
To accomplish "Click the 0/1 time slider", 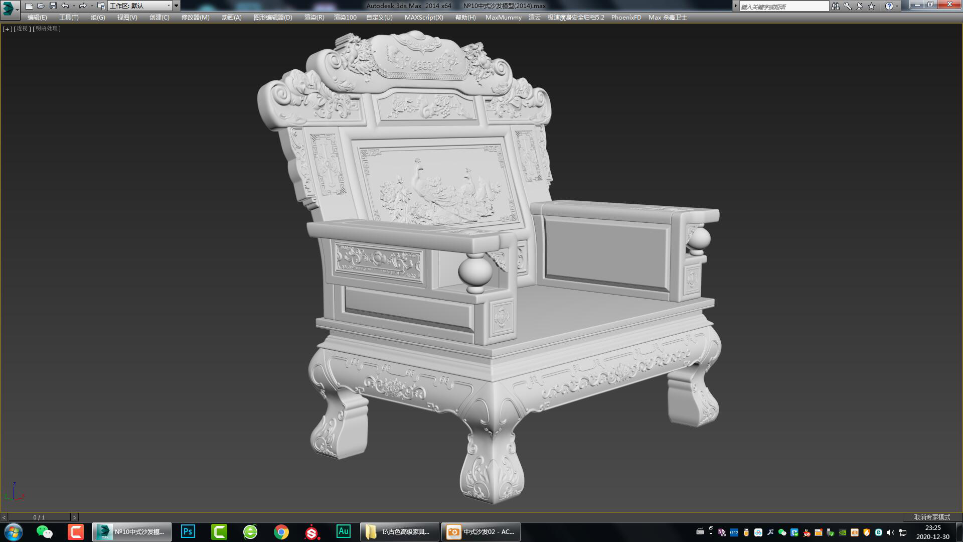I will coord(39,516).
